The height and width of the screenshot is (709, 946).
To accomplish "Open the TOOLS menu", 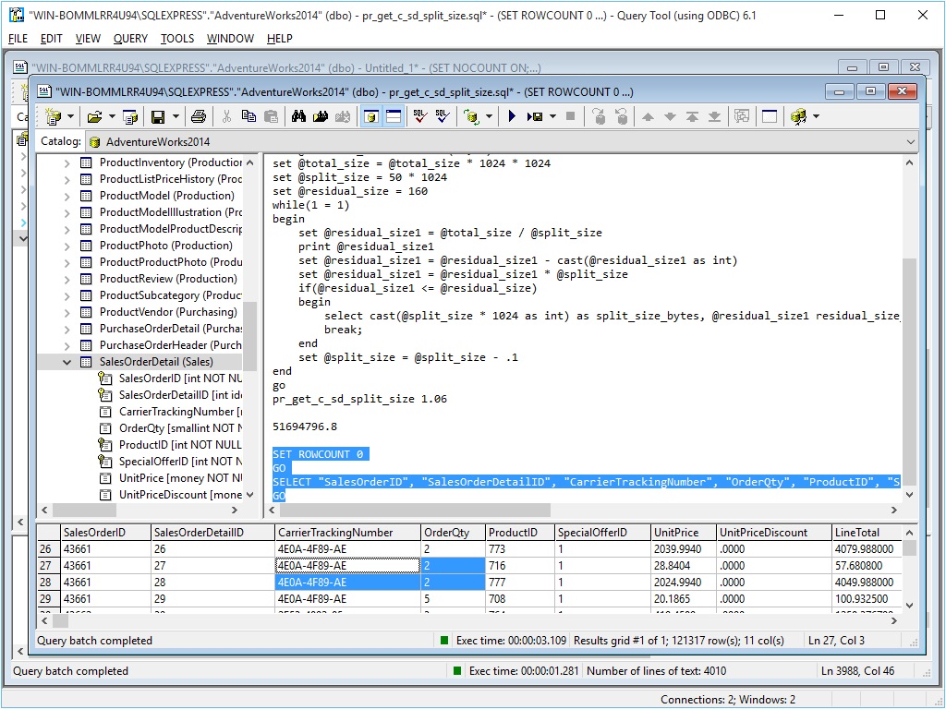I will (177, 39).
